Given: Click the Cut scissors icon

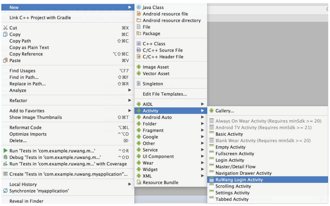Looking at the screenshot, I should 4,27.
